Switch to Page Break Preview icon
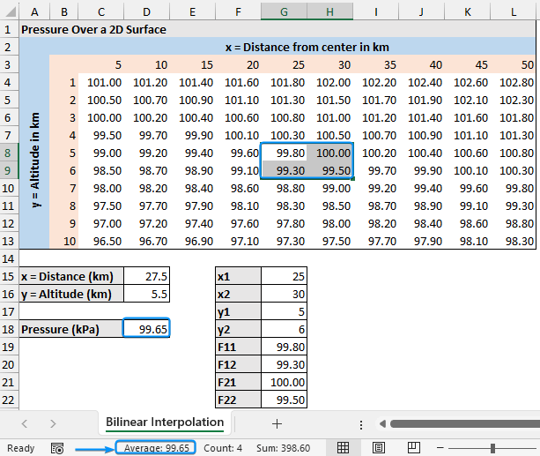Image resolution: width=540 pixels, height=456 pixels. tap(414, 448)
